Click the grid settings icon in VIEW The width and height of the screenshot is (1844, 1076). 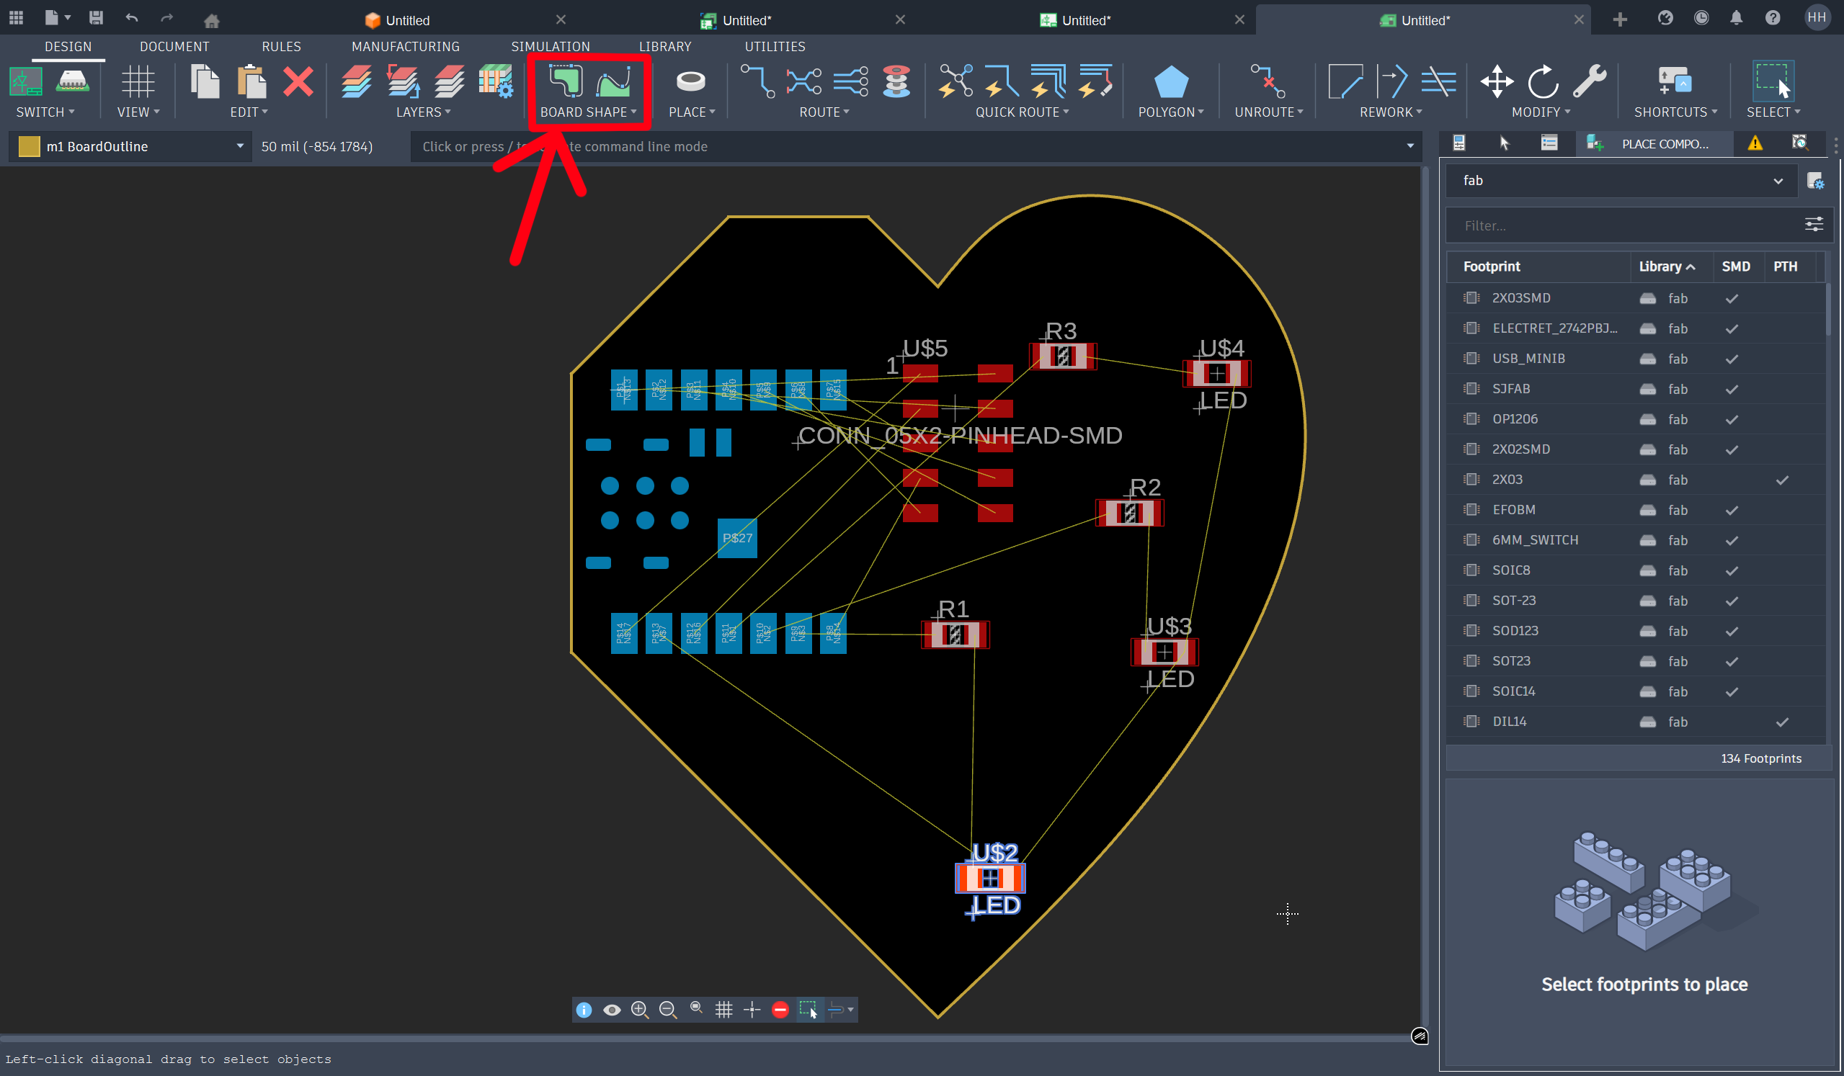[x=138, y=81]
